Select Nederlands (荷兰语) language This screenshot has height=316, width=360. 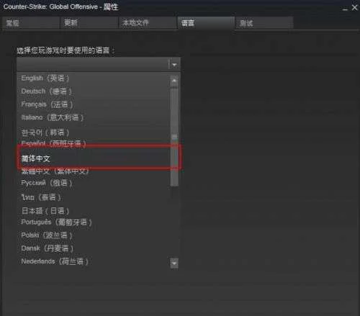pos(55,261)
